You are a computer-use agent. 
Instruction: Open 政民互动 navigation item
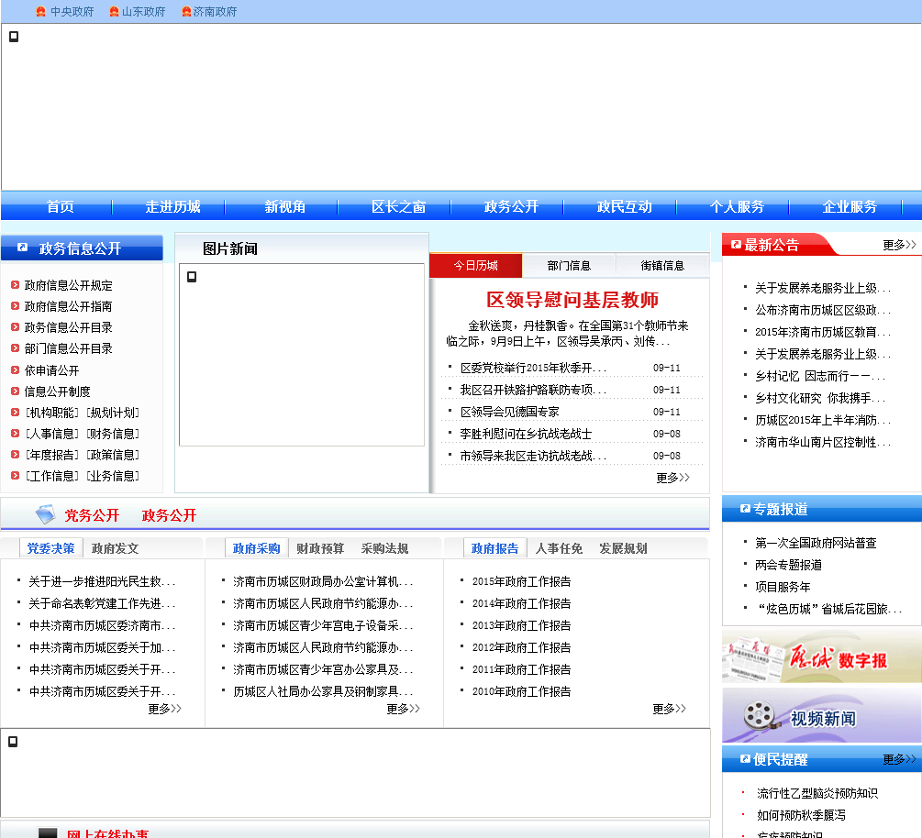point(625,207)
